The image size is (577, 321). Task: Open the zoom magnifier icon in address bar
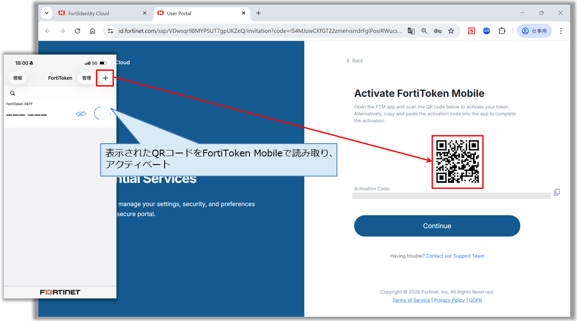pyautogui.click(x=424, y=31)
